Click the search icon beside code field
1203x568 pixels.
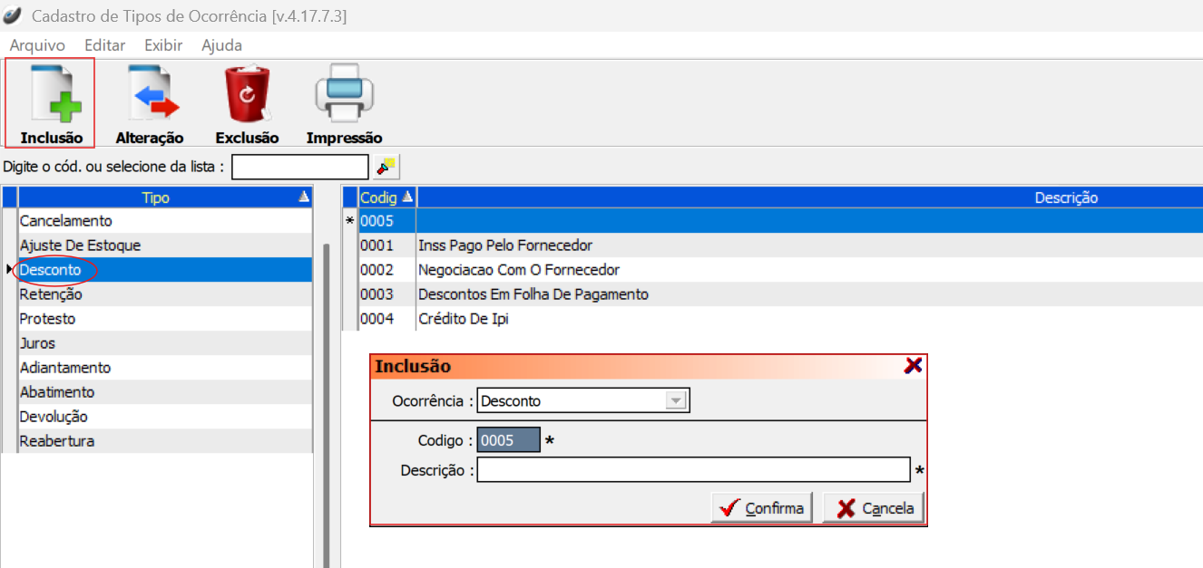click(x=387, y=167)
